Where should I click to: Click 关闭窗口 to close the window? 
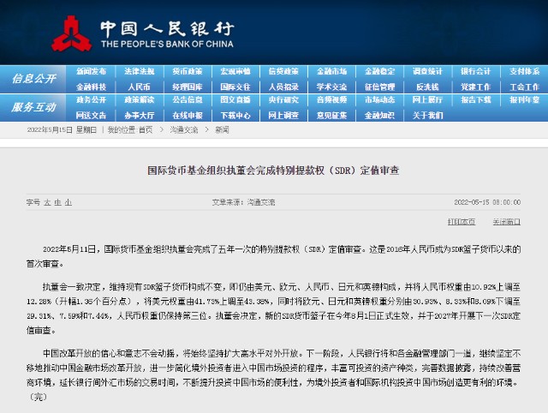[x=506, y=222]
